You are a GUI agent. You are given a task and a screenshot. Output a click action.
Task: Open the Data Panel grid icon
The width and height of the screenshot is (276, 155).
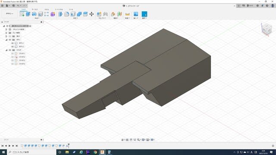pos(2,6)
